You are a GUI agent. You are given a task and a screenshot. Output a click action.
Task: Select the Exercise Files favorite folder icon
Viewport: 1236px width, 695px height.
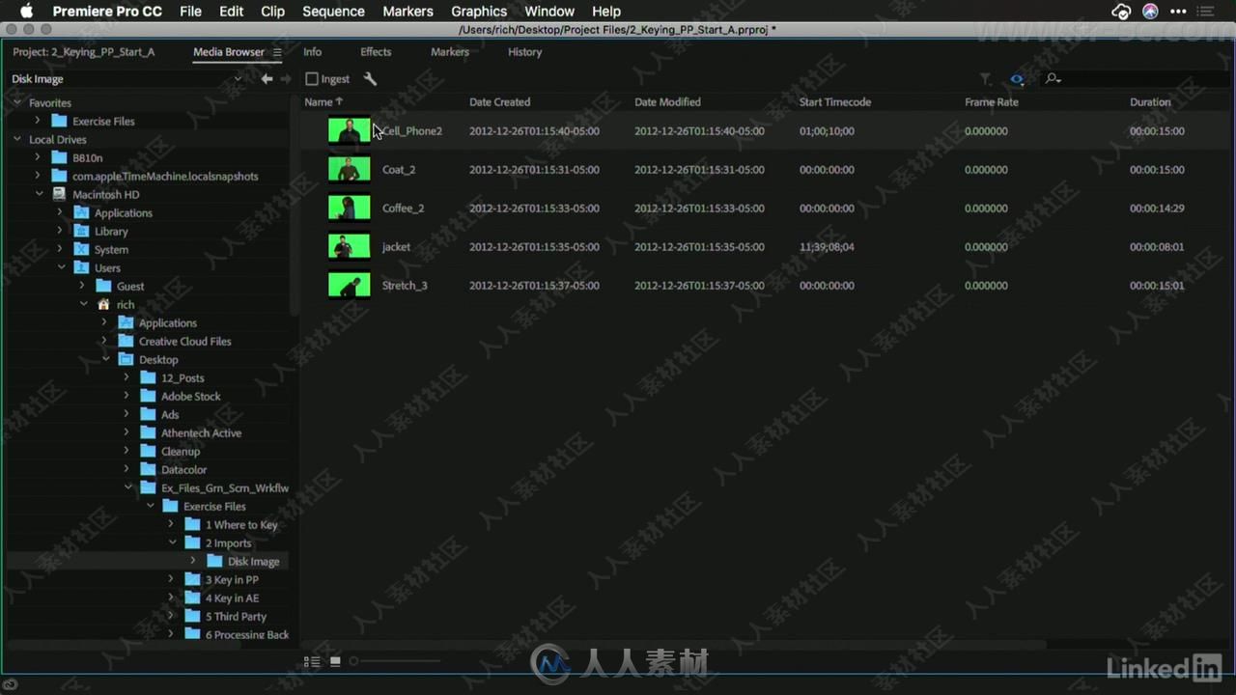59,121
